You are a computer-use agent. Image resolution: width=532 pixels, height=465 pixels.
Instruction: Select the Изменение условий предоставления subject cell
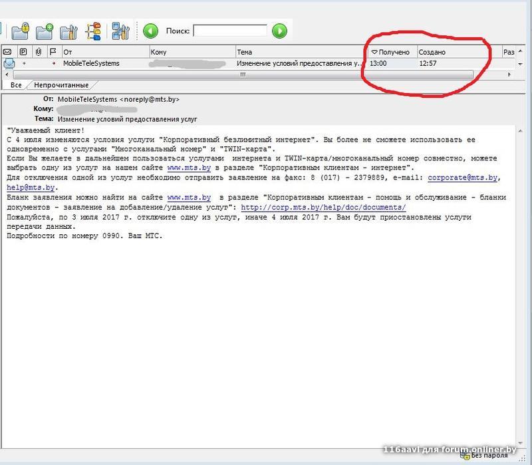pyautogui.click(x=299, y=63)
